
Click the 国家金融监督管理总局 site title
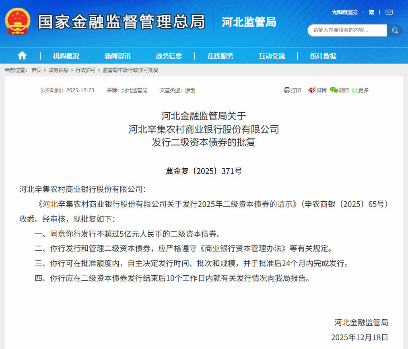[122, 22]
